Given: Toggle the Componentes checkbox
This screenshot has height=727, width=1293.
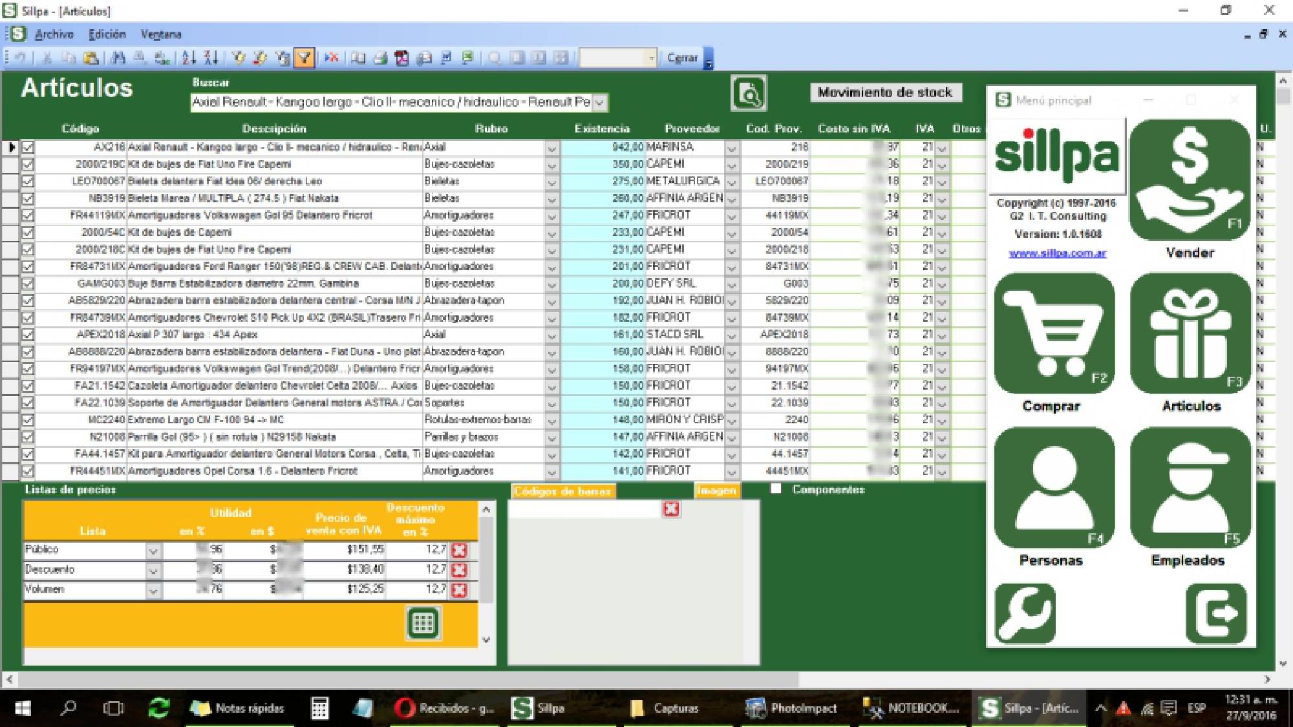Looking at the screenshot, I should tap(776, 489).
